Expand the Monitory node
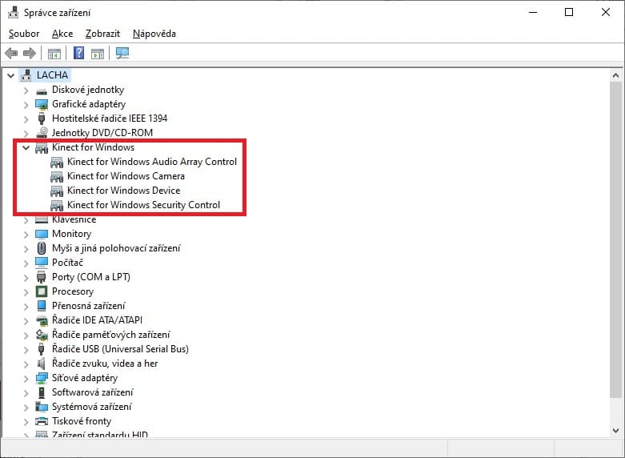 26,234
